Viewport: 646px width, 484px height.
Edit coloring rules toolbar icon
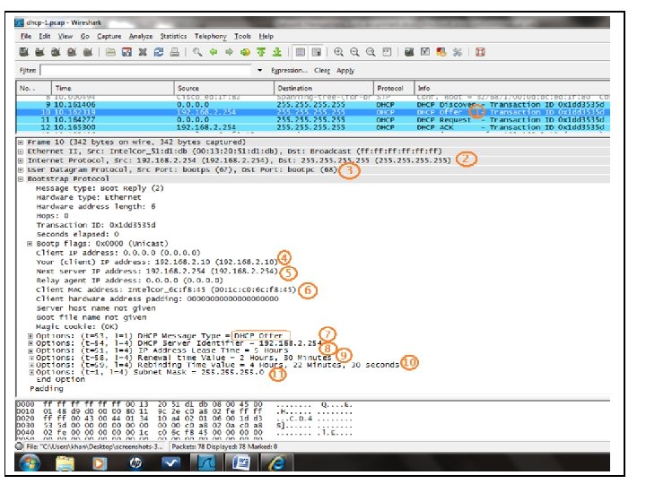[441, 52]
